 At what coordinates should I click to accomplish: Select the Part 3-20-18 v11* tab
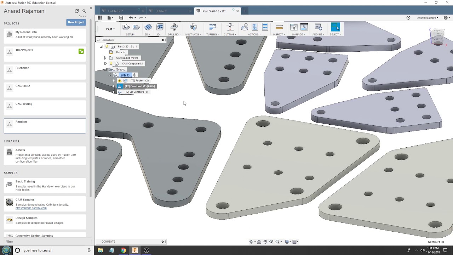(217, 11)
